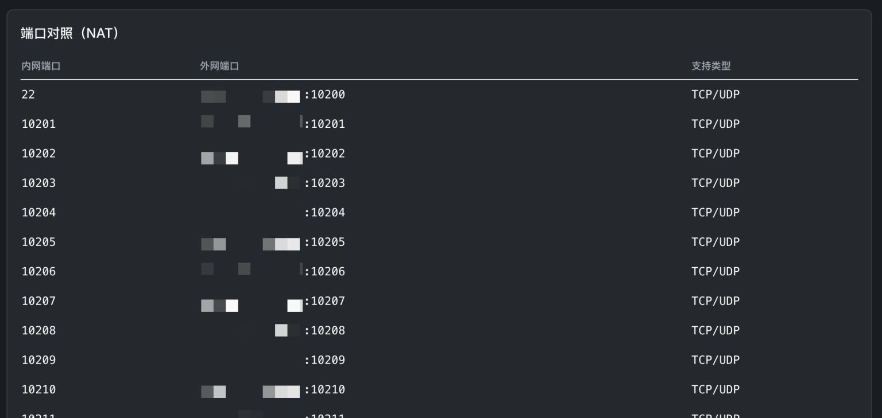Screen dimensions: 882x418
Task: Select the row for internal port 10201
Action: coord(38,124)
